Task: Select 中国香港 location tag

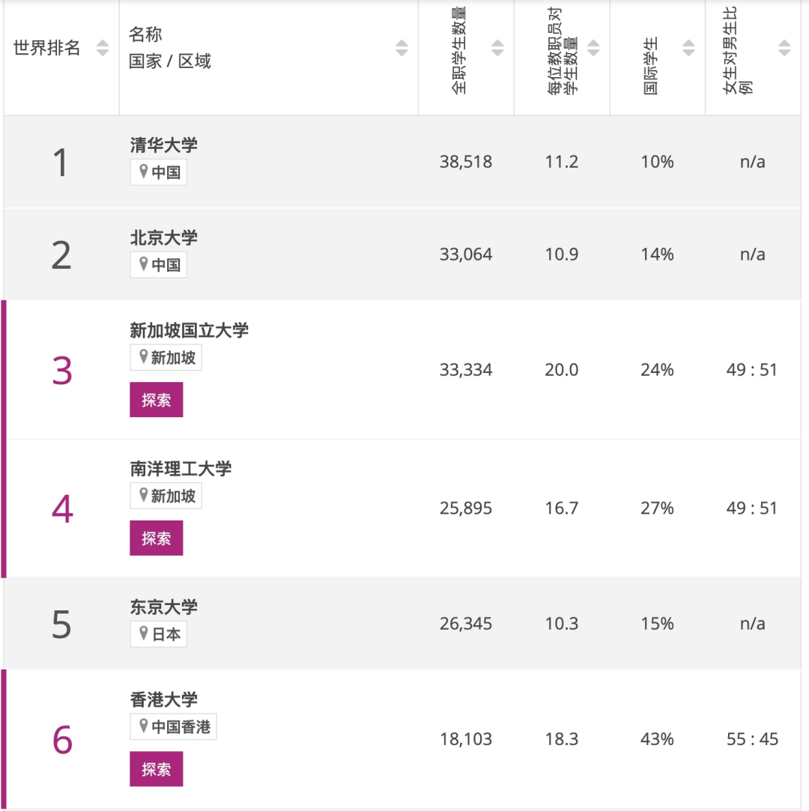Action: click(x=173, y=726)
